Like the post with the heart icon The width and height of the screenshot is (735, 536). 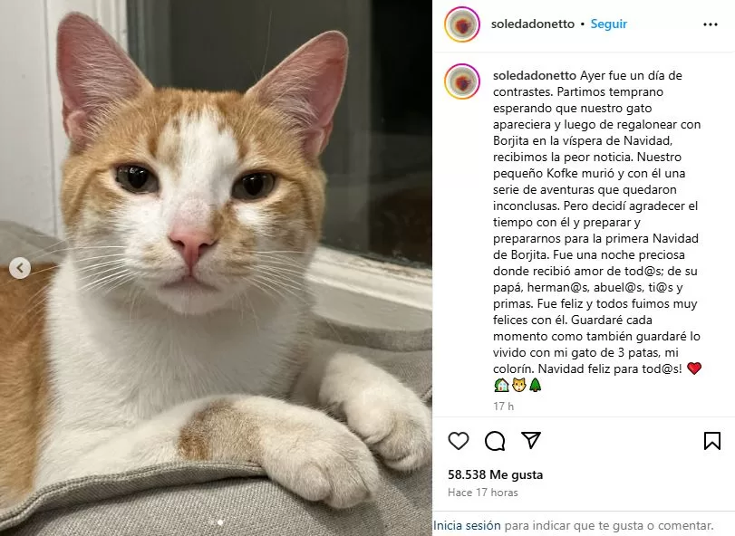coord(459,441)
